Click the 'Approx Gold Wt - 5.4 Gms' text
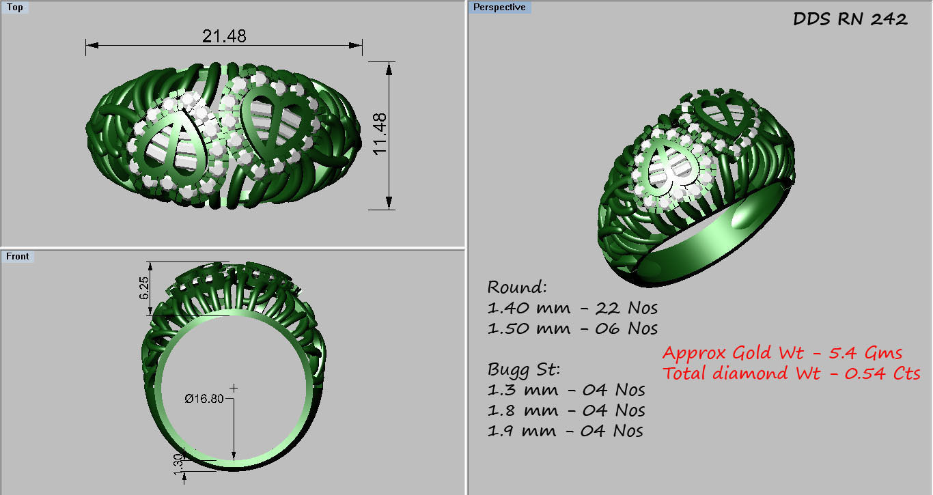933x495 pixels. (783, 353)
